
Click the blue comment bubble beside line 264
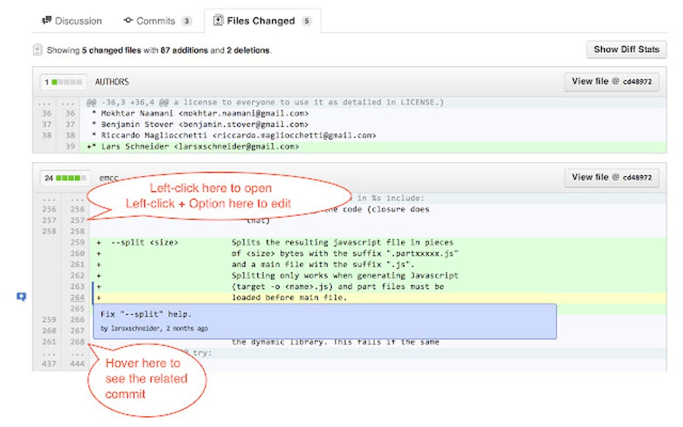pyautogui.click(x=20, y=297)
